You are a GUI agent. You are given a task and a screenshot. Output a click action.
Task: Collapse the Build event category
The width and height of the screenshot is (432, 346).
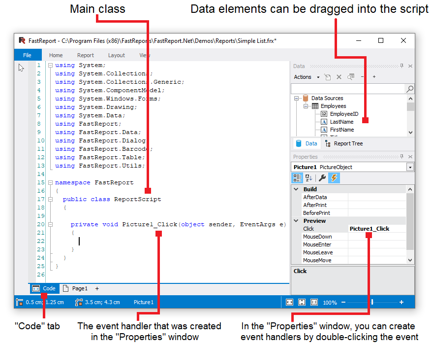click(x=296, y=189)
